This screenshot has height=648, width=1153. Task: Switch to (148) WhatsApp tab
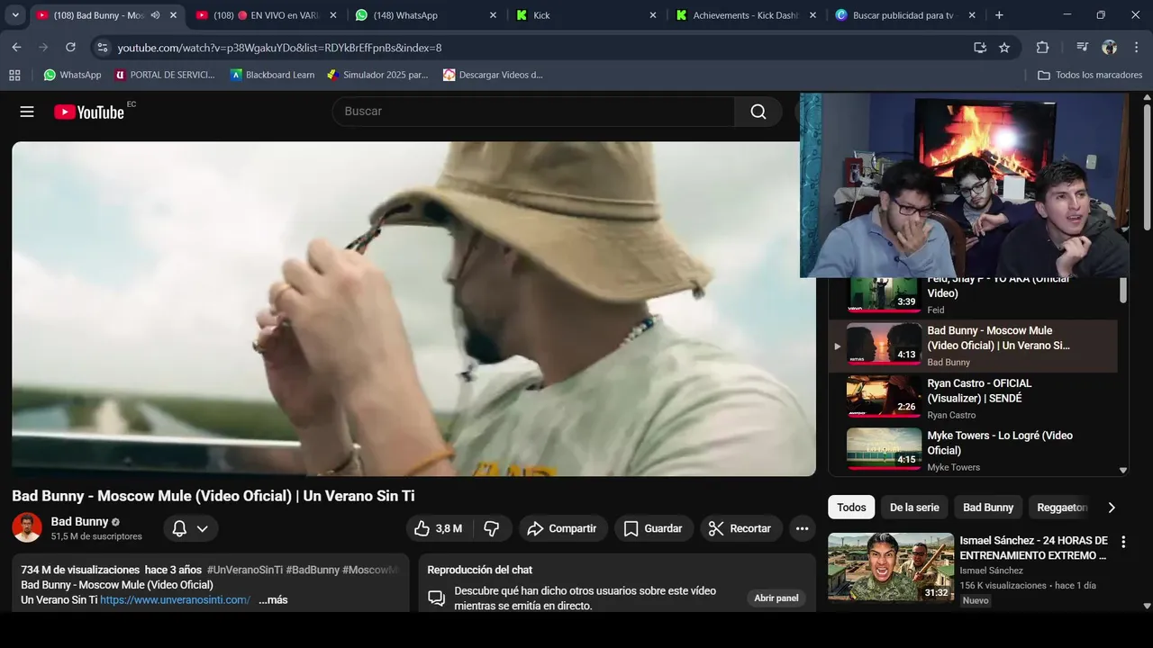[425, 15]
